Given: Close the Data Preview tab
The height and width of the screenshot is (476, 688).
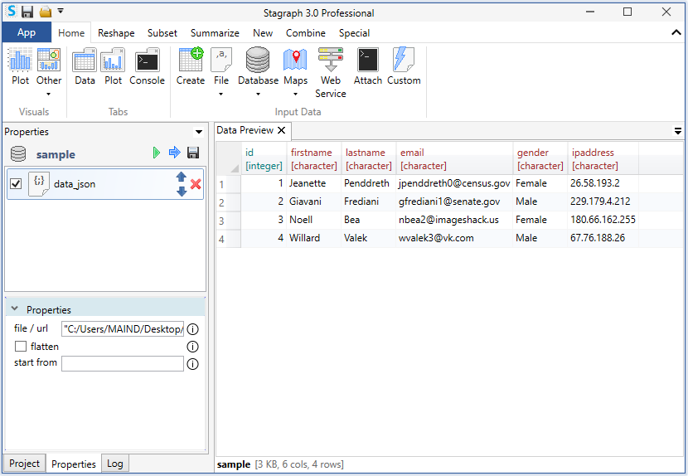Looking at the screenshot, I should pos(282,130).
